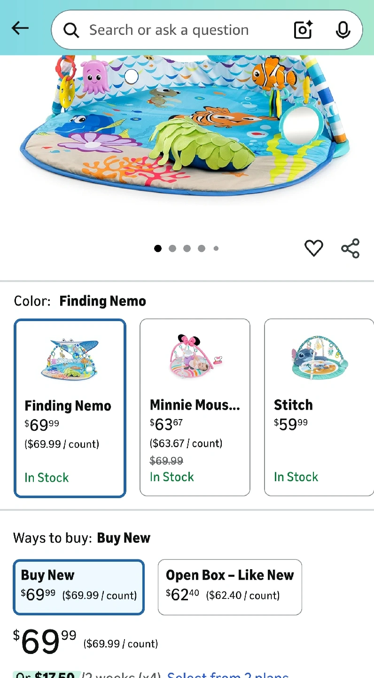Select the Buy New purchase option
This screenshot has width=374, height=678.
pos(78,587)
